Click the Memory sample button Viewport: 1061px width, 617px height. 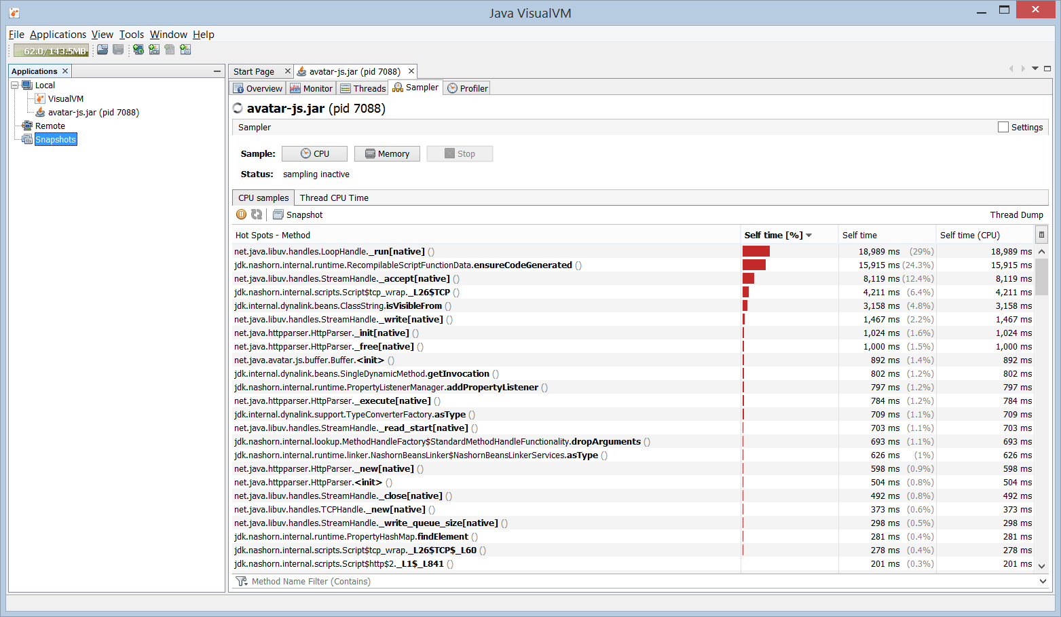pyautogui.click(x=387, y=154)
